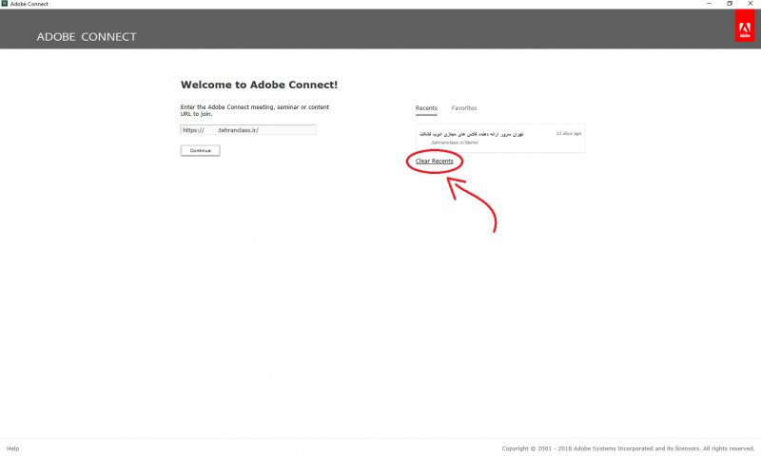Click the tehranclass.ir/demo URL in recents

point(453,142)
